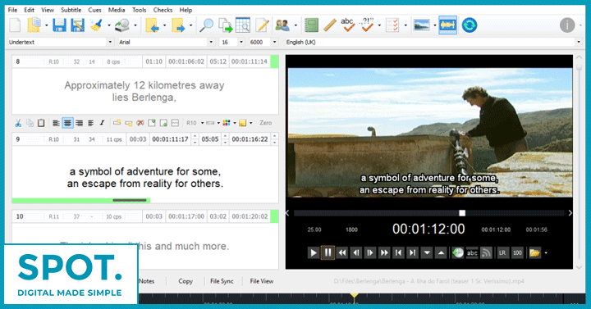Click the video position slider handle
591x309 pixels.
coord(462,213)
